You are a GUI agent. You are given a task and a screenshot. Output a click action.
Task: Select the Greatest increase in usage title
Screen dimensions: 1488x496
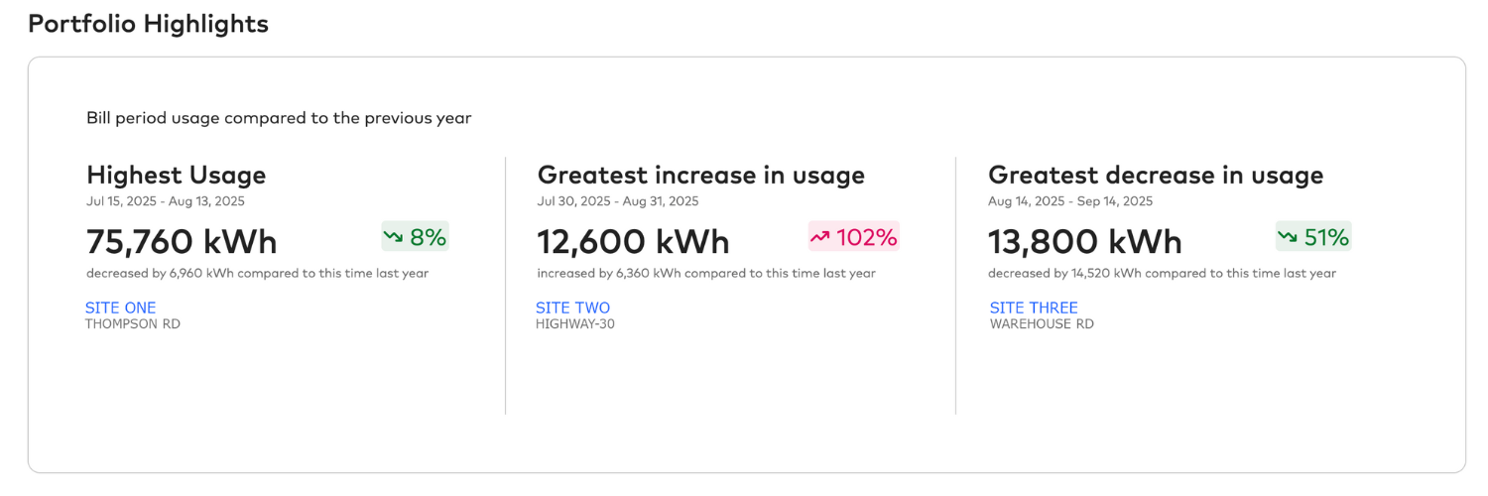700,176
